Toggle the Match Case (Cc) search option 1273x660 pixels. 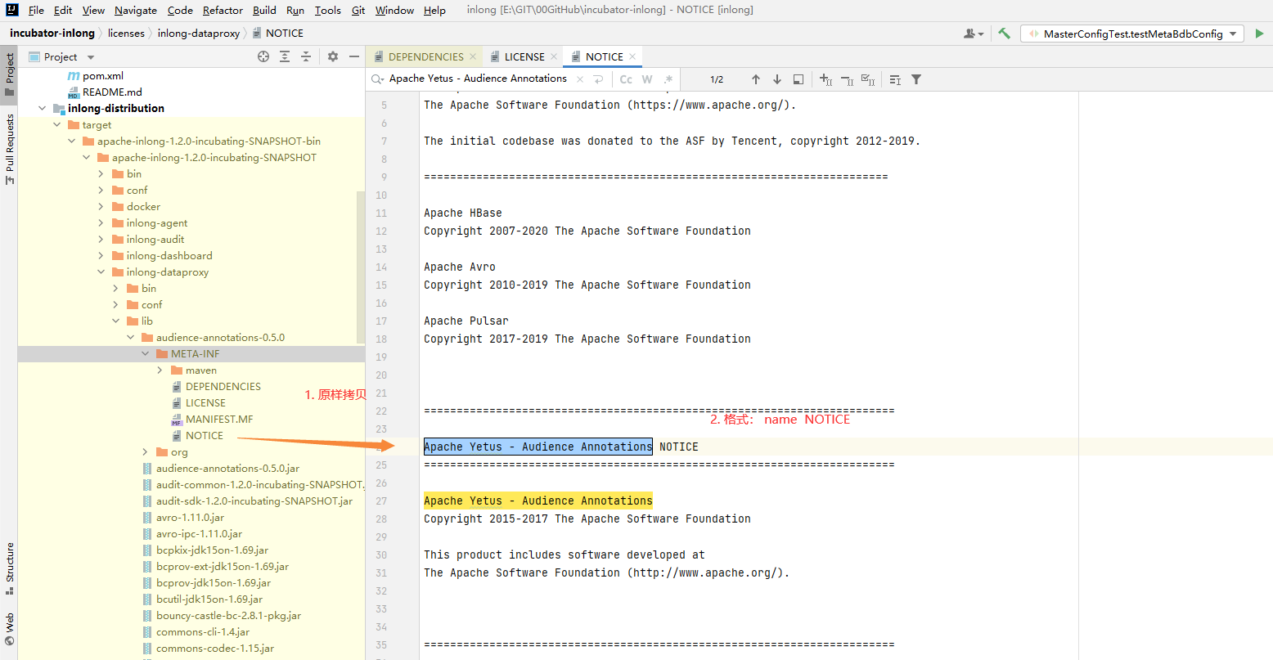point(626,79)
